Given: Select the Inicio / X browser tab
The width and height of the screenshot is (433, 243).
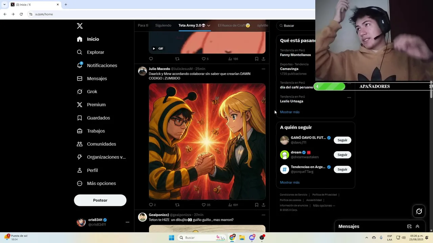Looking at the screenshot, I should coord(34,5).
